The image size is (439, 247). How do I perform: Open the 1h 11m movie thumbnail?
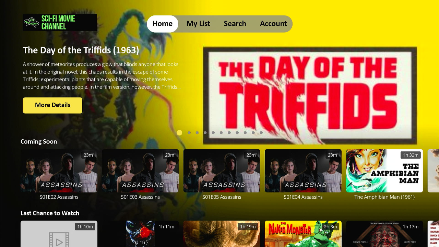140,234
